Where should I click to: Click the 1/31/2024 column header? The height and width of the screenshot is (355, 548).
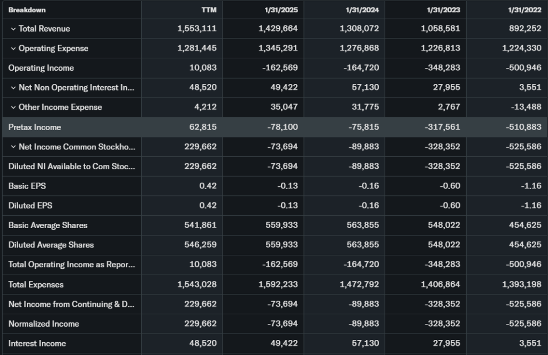click(364, 10)
